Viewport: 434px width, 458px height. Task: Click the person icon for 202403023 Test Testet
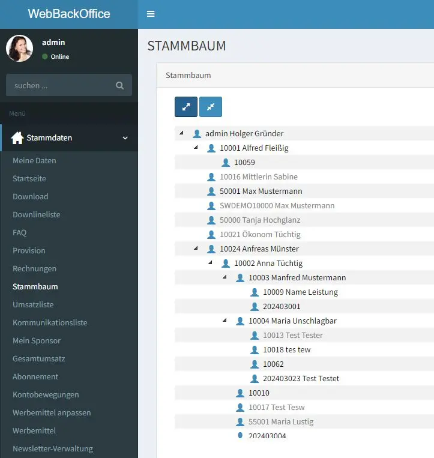point(255,379)
